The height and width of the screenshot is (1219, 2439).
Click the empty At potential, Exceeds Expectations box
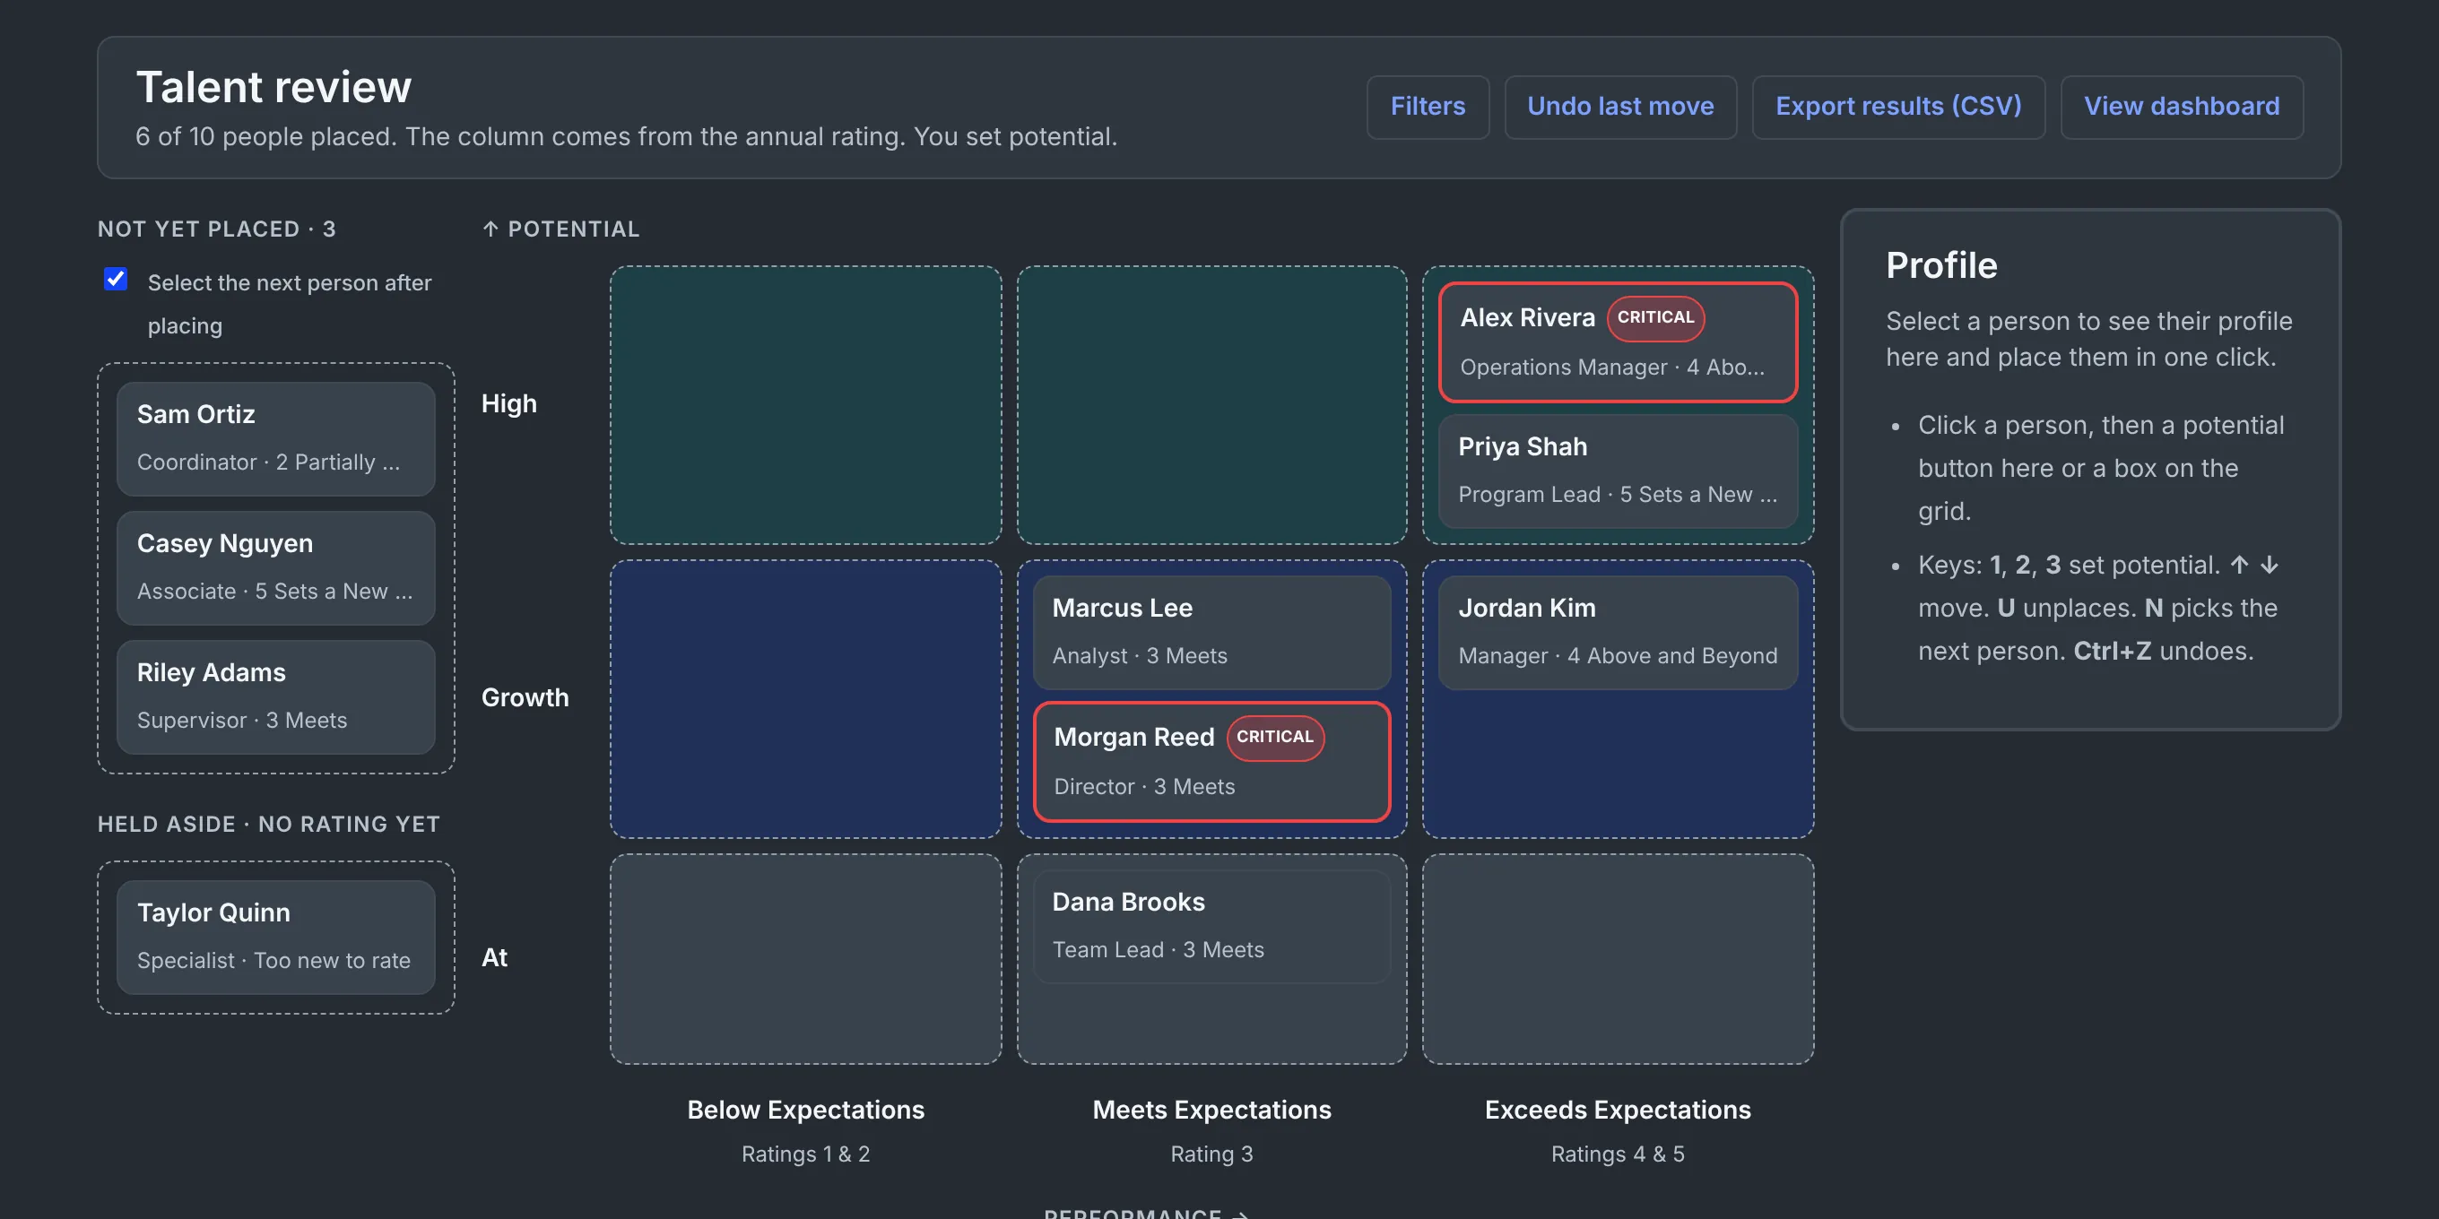[x=1617, y=959]
